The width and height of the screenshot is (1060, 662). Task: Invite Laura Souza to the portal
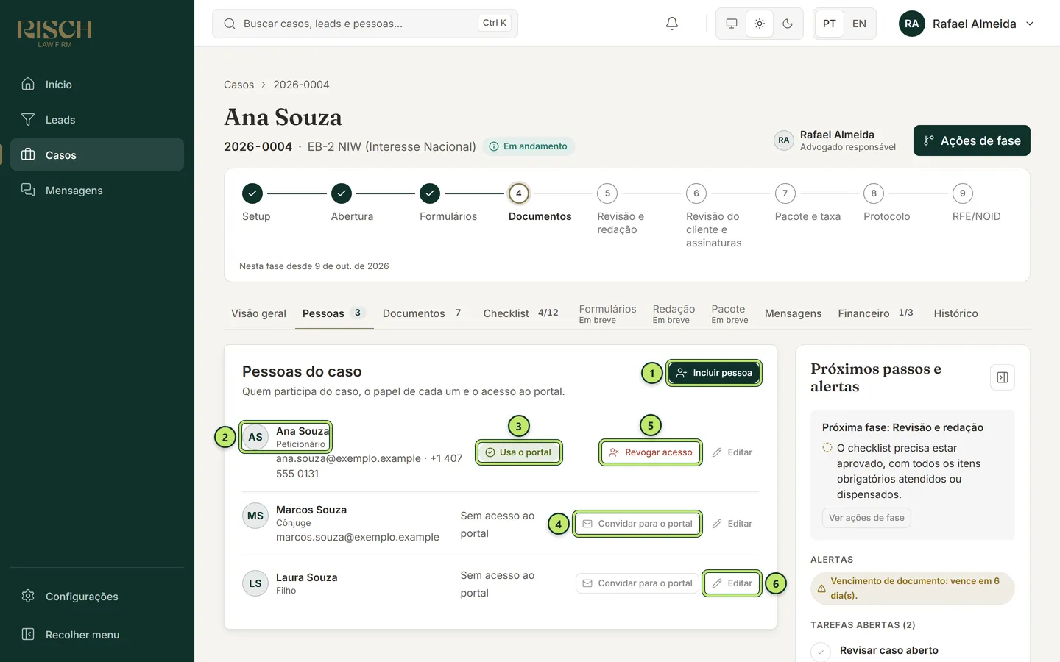click(637, 583)
